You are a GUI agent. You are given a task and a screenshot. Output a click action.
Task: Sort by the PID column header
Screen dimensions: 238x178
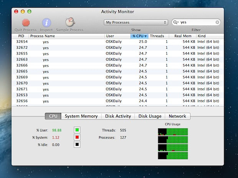click(x=21, y=36)
